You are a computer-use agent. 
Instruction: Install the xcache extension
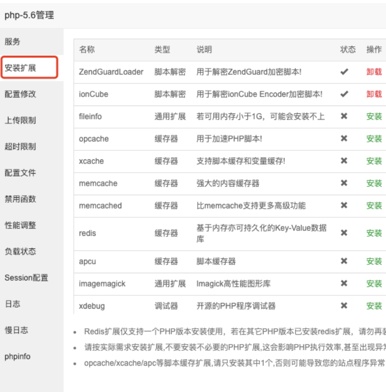[x=374, y=161]
